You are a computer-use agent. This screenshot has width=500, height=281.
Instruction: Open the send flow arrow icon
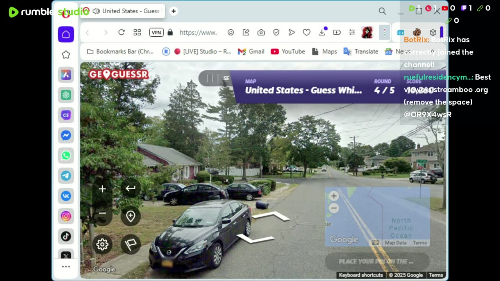coord(291,32)
